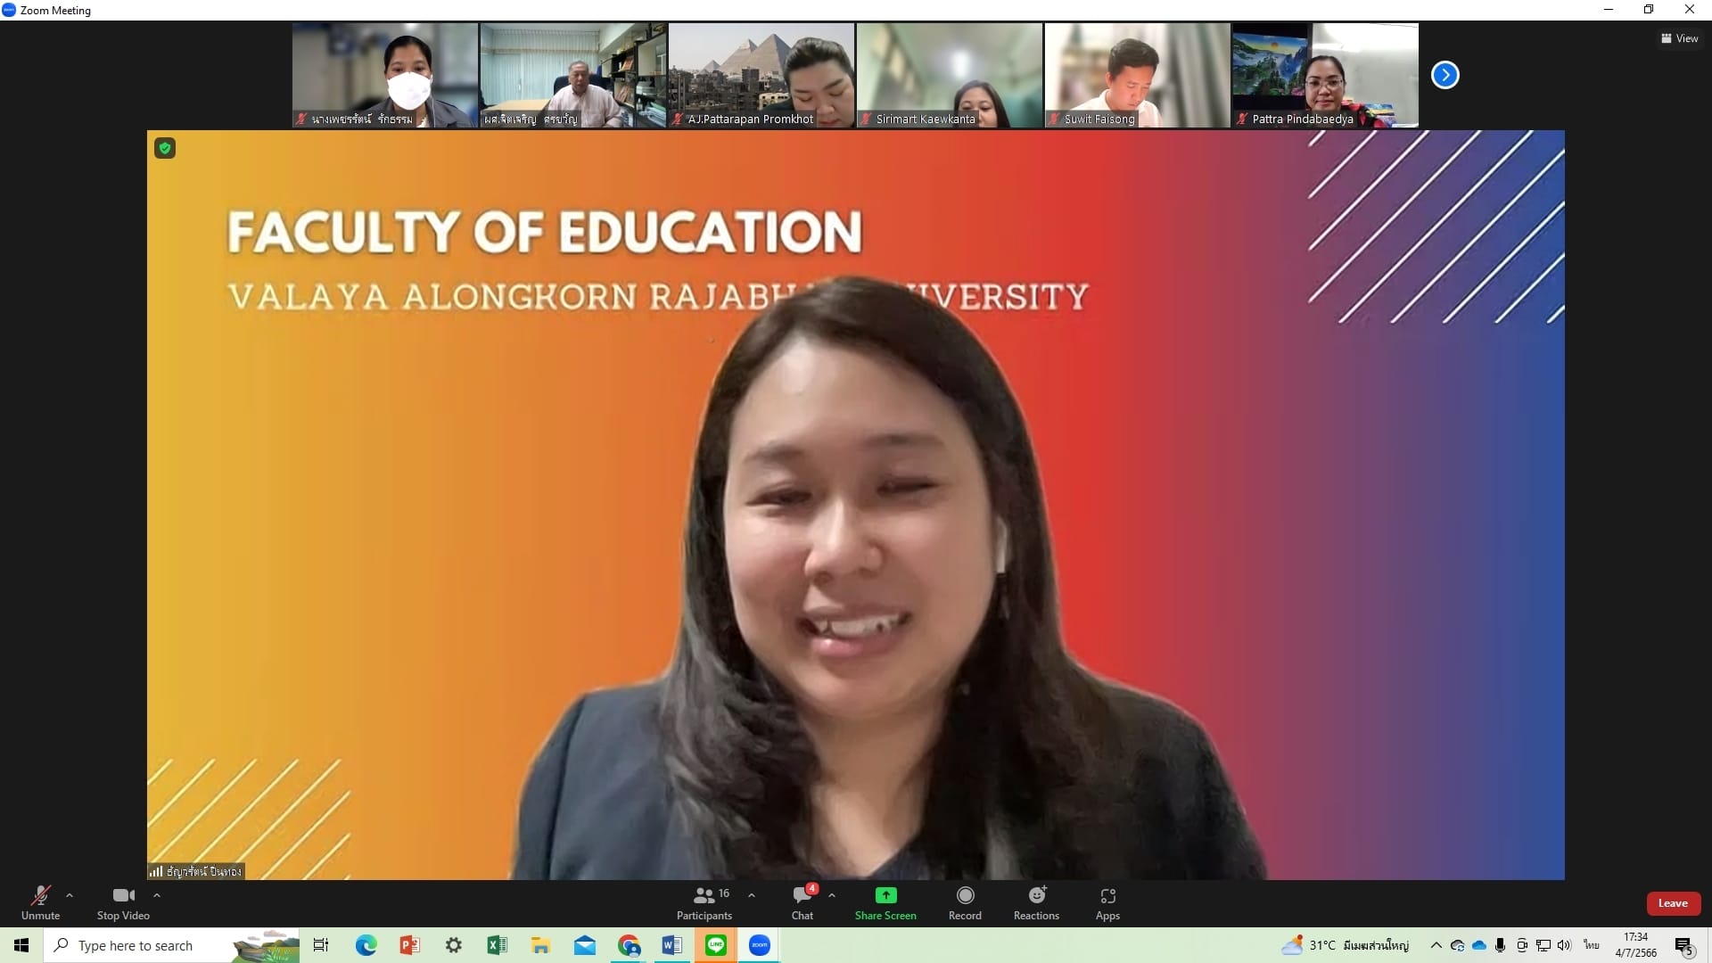
Task: Click the green encryption shield icon
Action: point(165,148)
